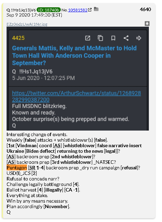
Task: Click the Q !!Hs1Jq13jV6 tripcode in header
Action: [21, 10]
